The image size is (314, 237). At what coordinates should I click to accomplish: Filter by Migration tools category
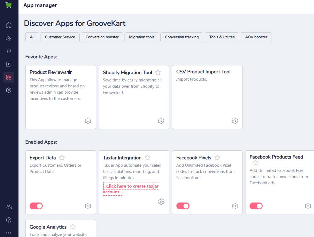tap(142, 37)
